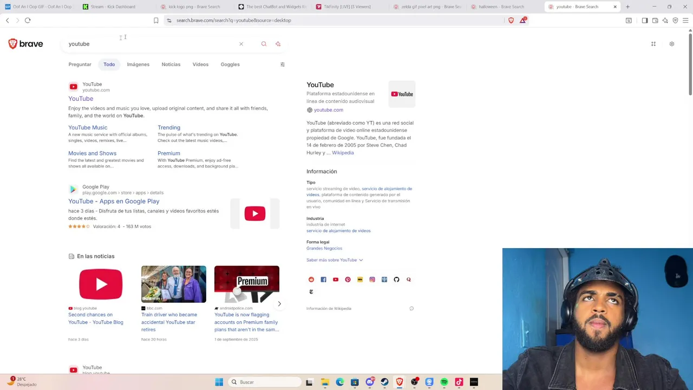Click the Premium news thumbnail from androidpolice
693x390 pixels.
(x=247, y=284)
